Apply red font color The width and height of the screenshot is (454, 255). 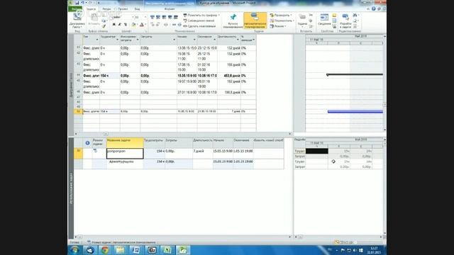point(142,25)
